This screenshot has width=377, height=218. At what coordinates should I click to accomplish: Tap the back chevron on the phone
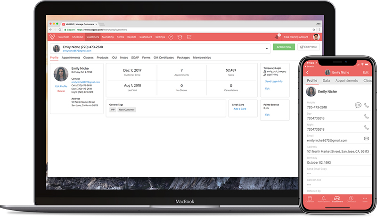pyautogui.click(x=308, y=72)
